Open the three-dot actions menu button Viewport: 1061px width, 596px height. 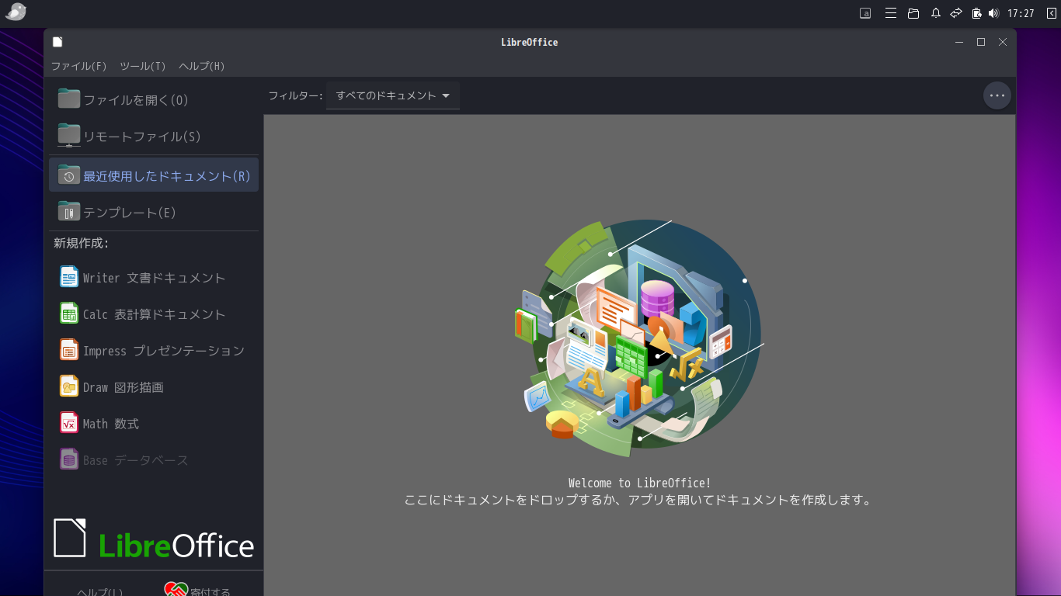click(997, 95)
